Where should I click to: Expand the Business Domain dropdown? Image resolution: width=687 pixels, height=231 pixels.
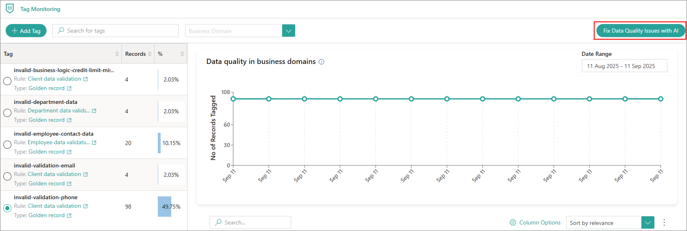coord(289,31)
